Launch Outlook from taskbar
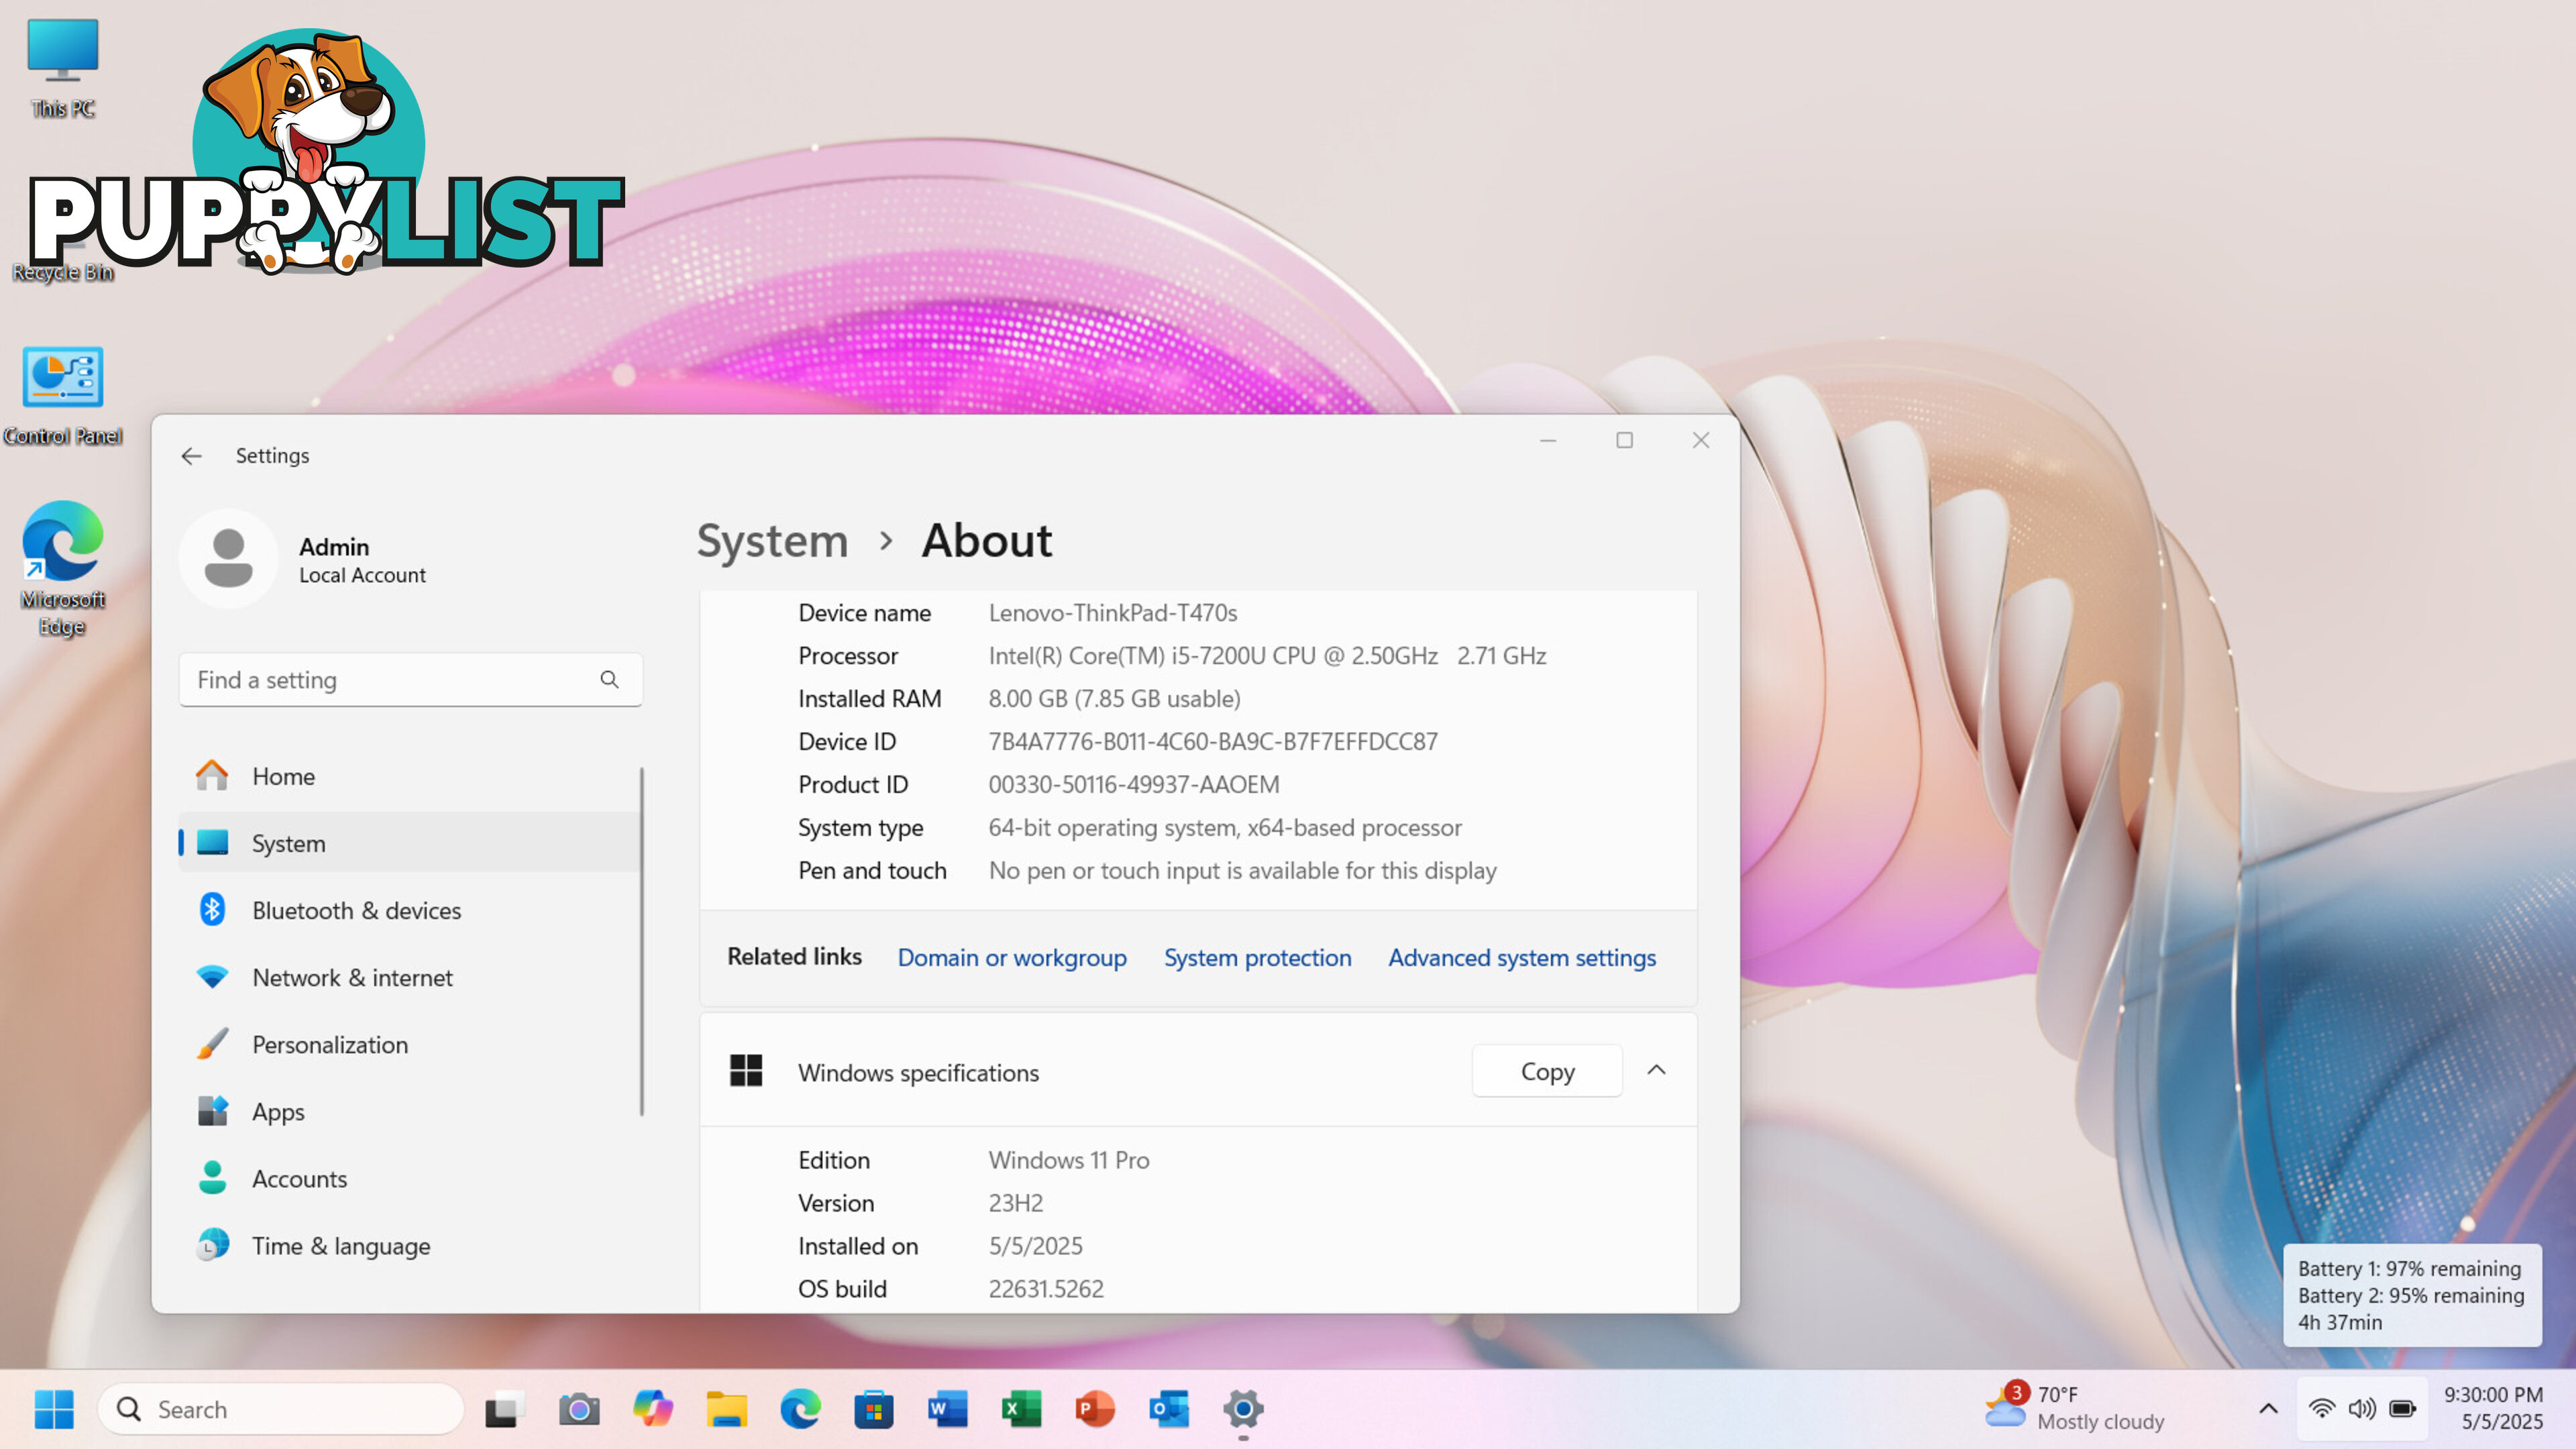Viewport: 2576px width, 1449px height. coord(1169,1409)
